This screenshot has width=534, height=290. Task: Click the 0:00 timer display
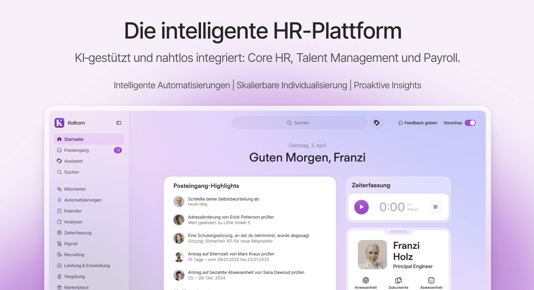392,207
